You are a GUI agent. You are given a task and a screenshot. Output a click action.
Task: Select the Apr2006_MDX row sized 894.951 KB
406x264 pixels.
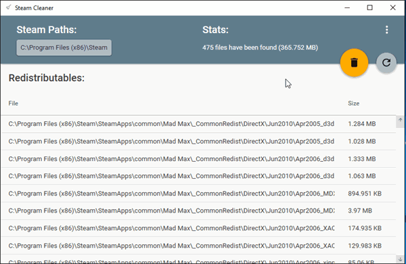click(x=198, y=194)
